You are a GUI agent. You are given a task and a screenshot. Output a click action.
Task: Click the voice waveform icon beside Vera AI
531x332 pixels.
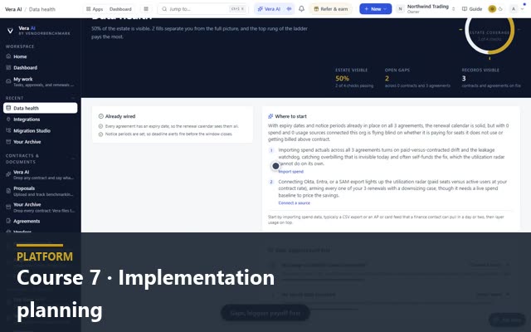pyautogui.click(x=289, y=9)
